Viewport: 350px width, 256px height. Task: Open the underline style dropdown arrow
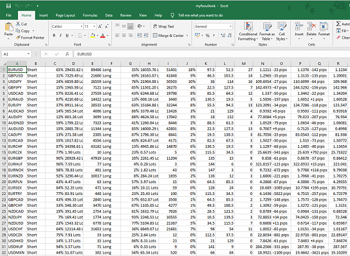(x=72, y=35)
